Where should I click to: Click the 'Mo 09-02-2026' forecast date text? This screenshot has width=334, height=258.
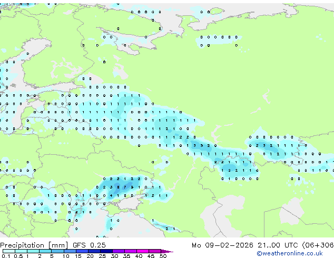coord(222,245)
